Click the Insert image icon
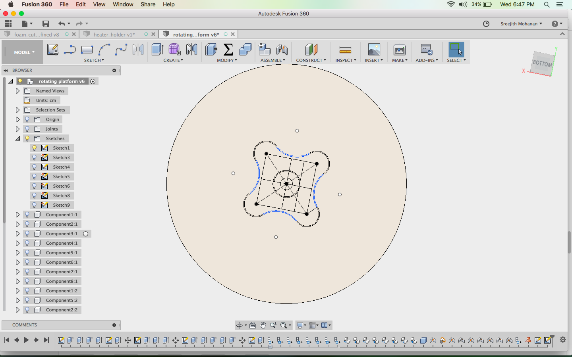Image resolution: width=572 pixels, height=357 pixels. [x=374, y=50]
